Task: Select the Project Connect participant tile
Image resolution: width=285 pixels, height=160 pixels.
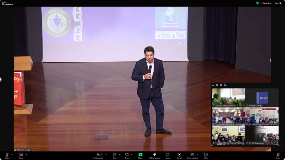Action: click(262, 98)
